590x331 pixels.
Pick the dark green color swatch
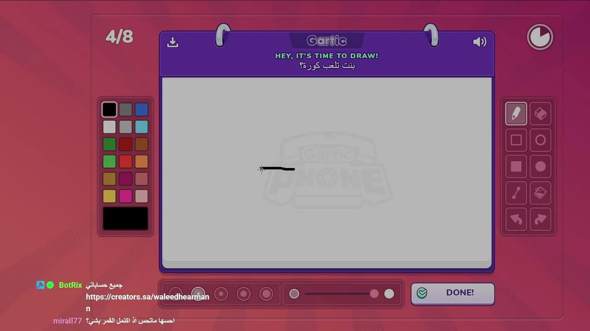coord(109,144)
